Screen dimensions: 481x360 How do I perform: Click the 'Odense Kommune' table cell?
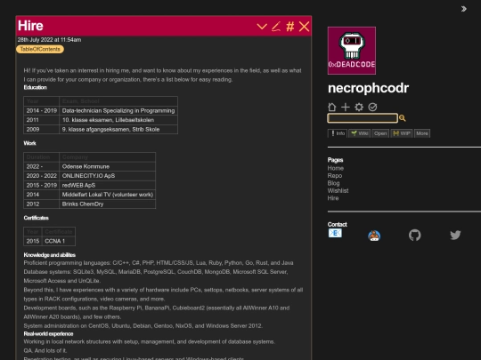point(108,166)
